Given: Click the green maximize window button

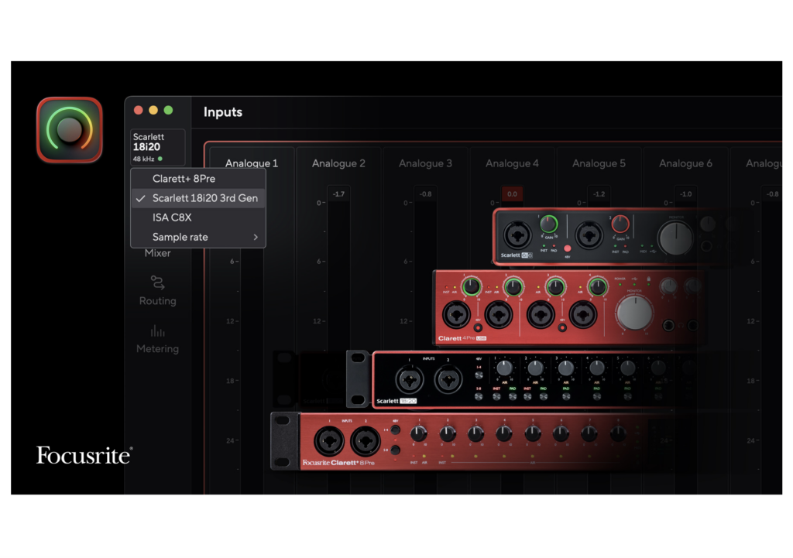Looking at the screenshot, I should (x=168, y=110).
